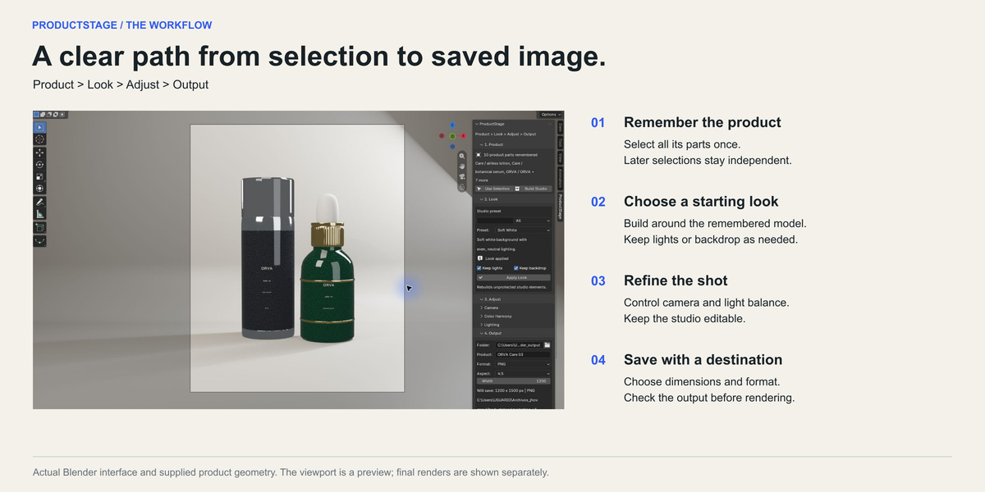Select the 3D Cursor tool
The height and width of the screenshot is (492, 985).
(x=39, y=139)
